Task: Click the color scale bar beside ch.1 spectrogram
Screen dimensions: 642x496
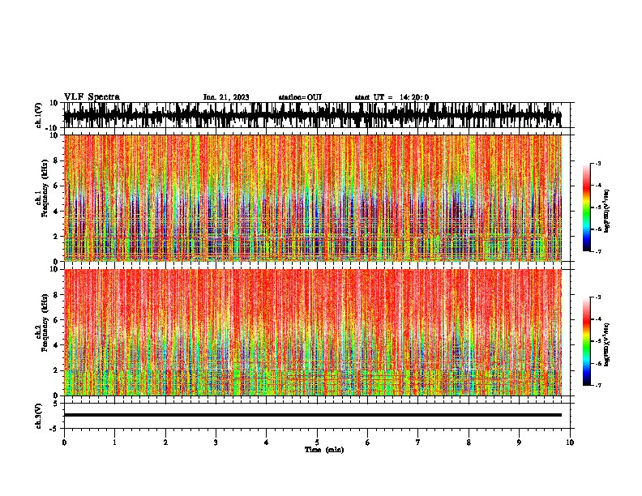Action: click(x=587, y=207)
